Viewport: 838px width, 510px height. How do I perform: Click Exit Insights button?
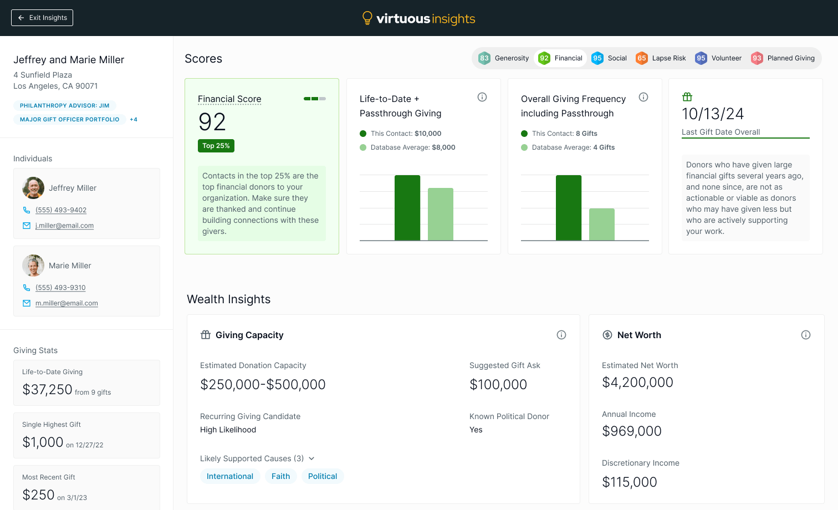coord(42,18)
